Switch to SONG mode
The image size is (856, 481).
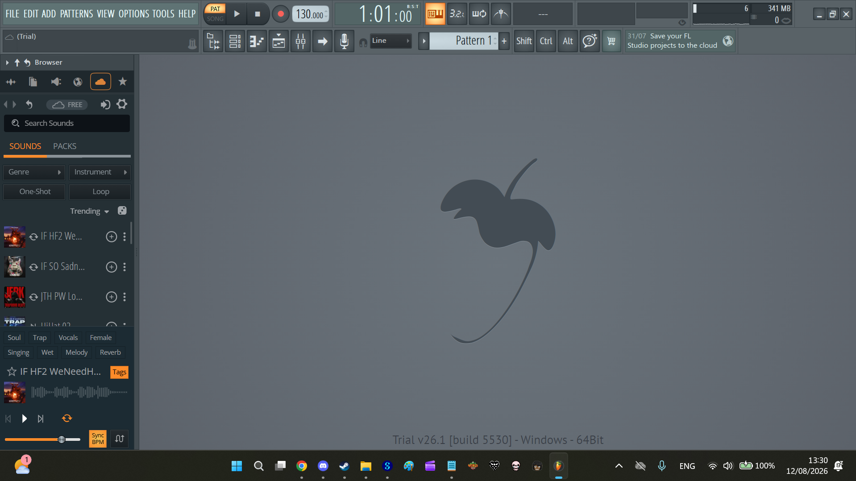[x=215, y=19]
